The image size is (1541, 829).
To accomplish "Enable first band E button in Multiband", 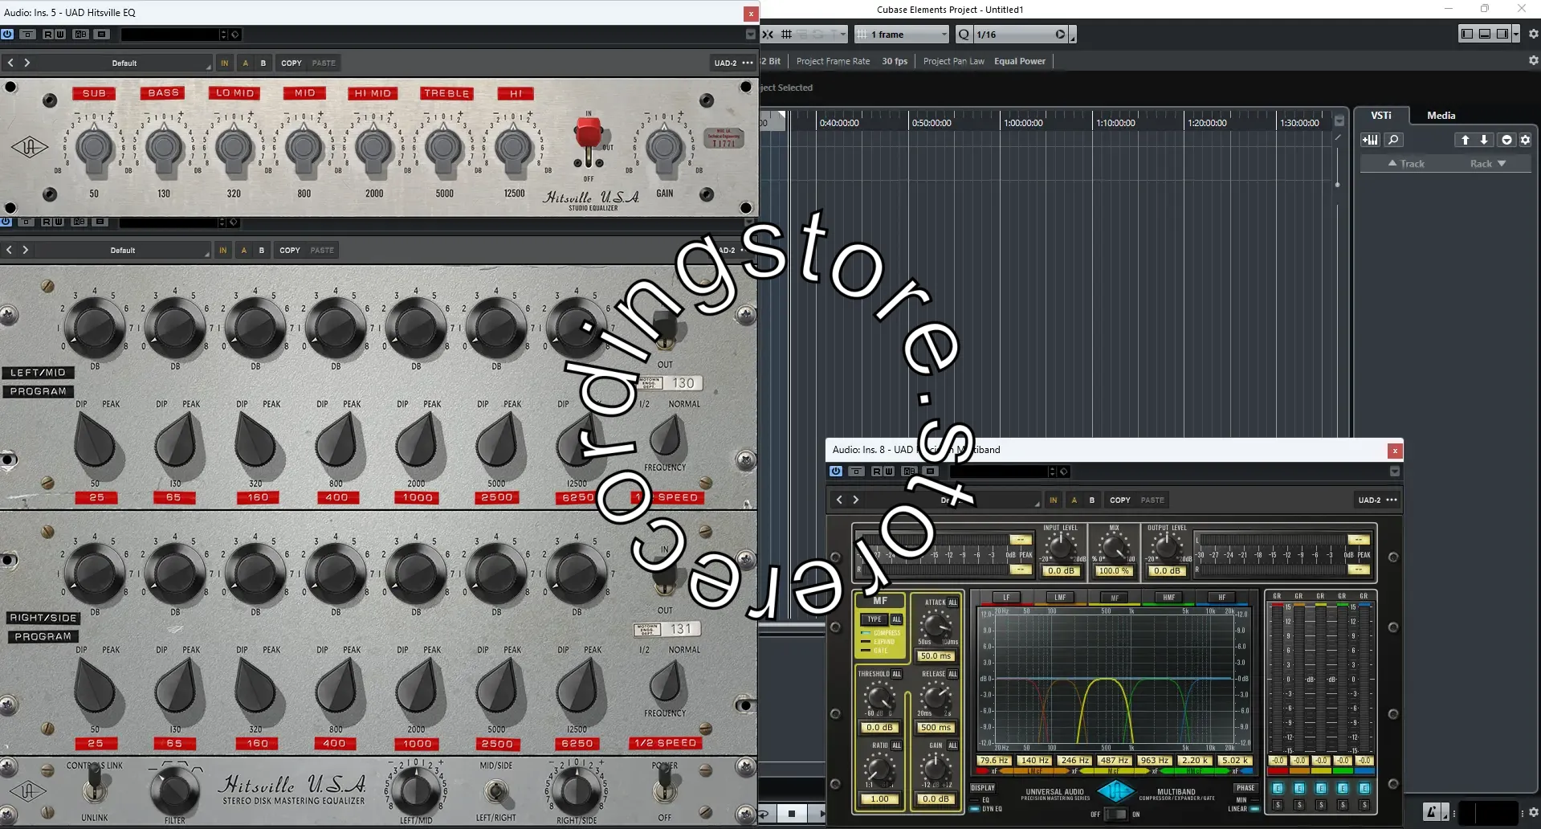I will click(x=1278, y=789).
